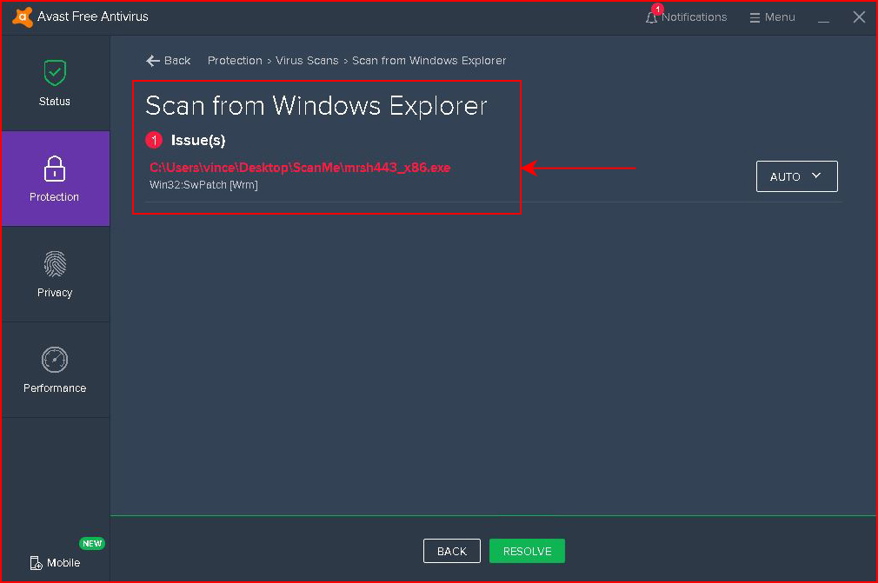Open the Status shield icon
Viewport: 878px width, 583px height.
click(x=55, y=73)
